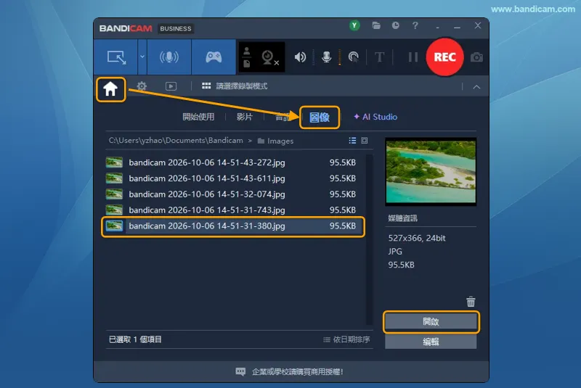Switch to 圖像 tab
Viewport: 581px width, 388px height.
(x=320, y=117)
